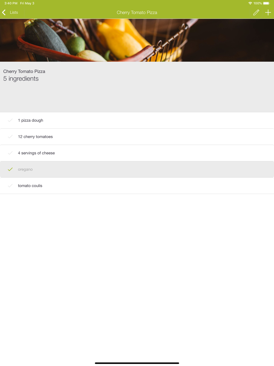Select the 12 cherry tomatoes row
Viewport: 274px width, 366px height.
[x=137, y=137]
